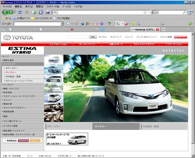This screenshot has width=195, height=158.
Task: Click the アフターサービス red navigation button
Action: coord(174,44)
